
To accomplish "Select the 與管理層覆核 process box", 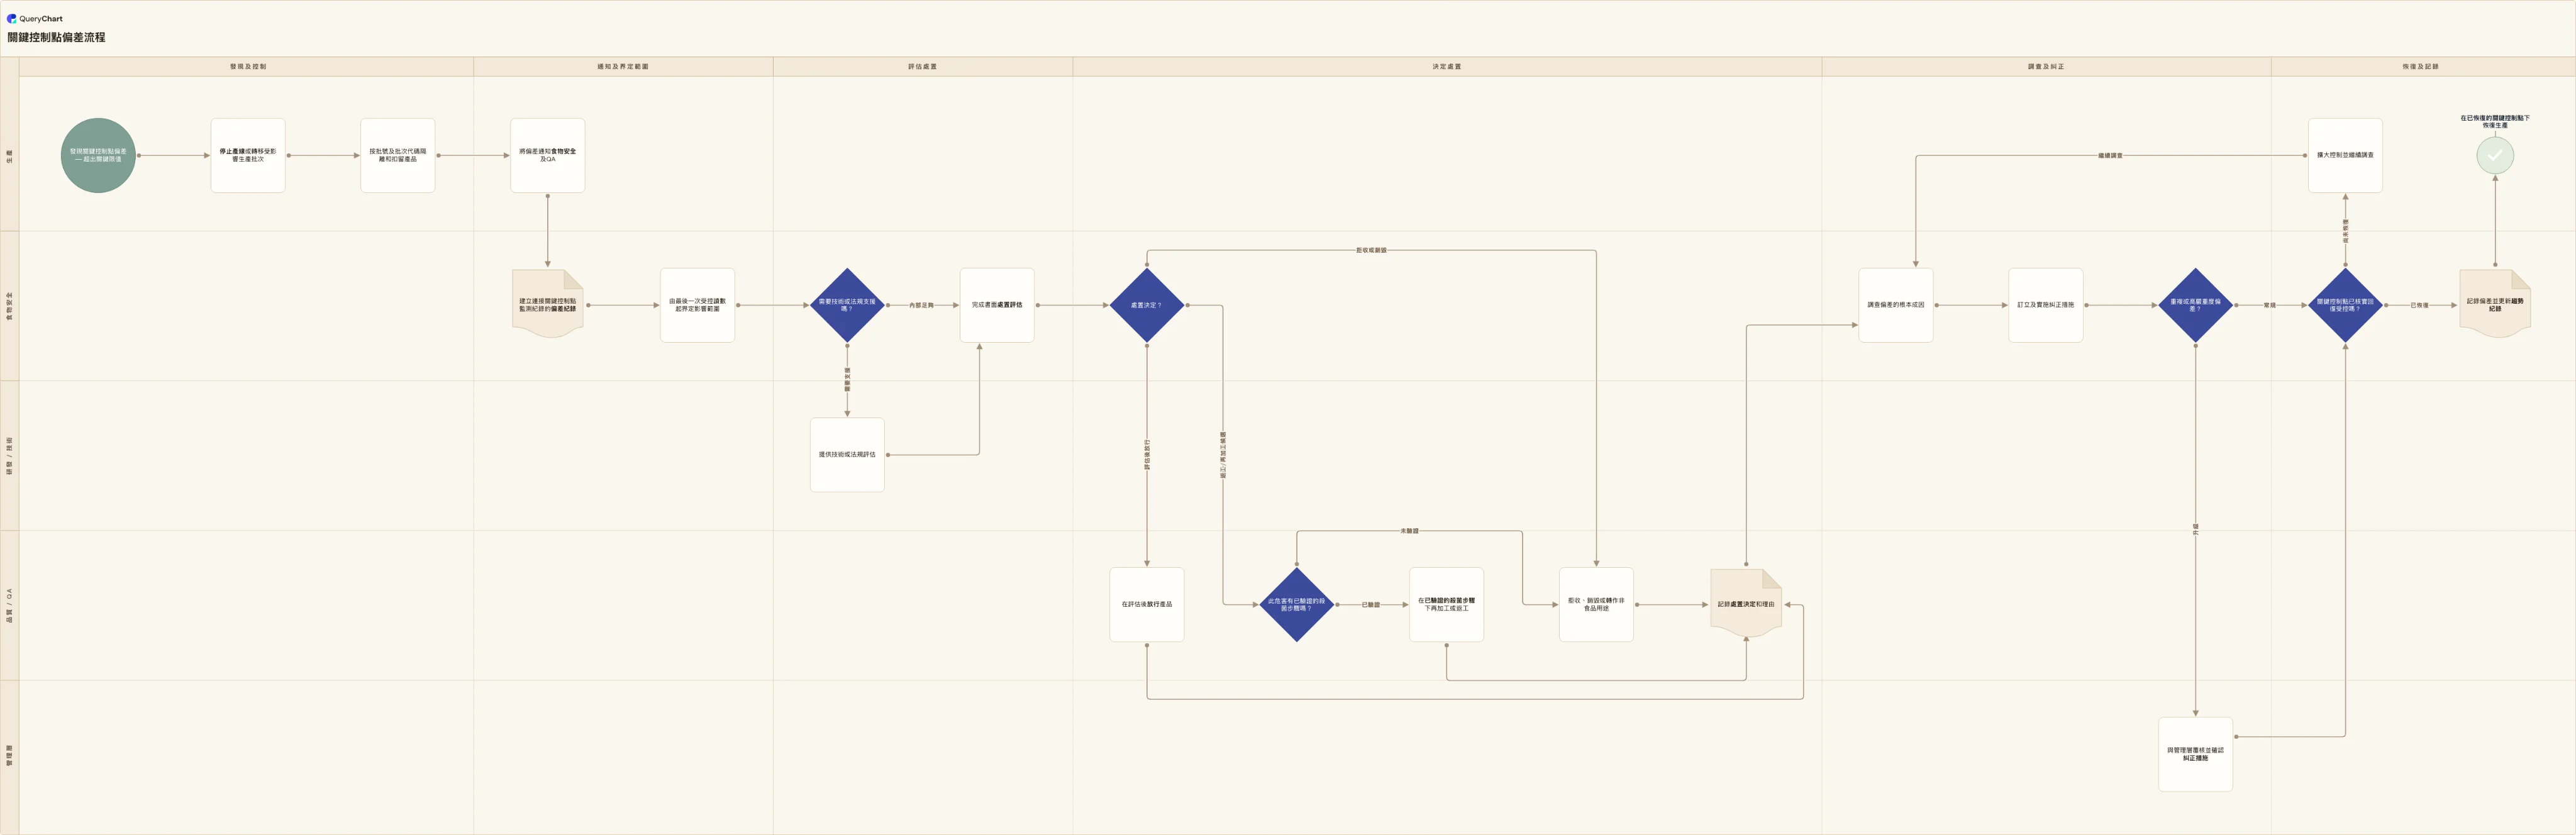I will 2195,754.
